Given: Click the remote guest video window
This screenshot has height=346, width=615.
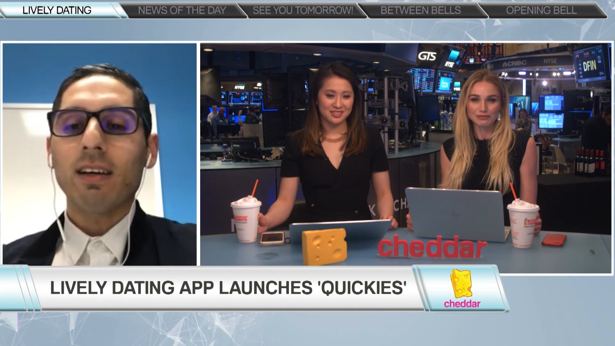Looking at the screenshot, I should pyautogui.click(x=99, y=154).
